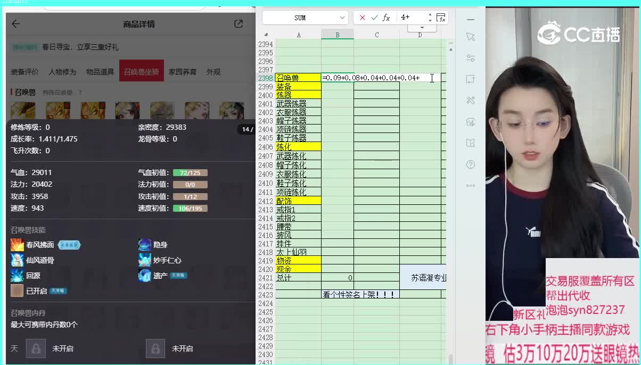Click the 仙风道骨 skill icon
Image resolution: width=641 pixels, height=365 pixels.
[x=17, y=260]
